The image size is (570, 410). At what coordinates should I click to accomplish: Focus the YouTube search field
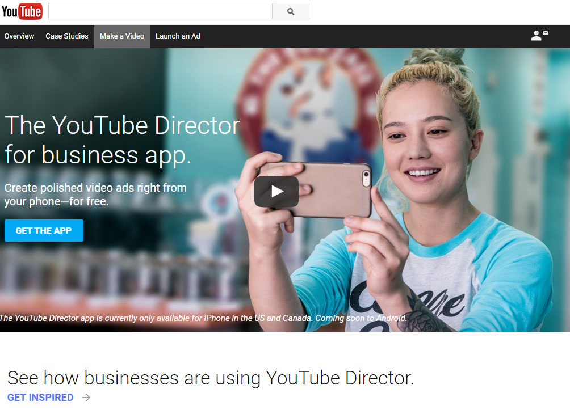coord(160,11)
